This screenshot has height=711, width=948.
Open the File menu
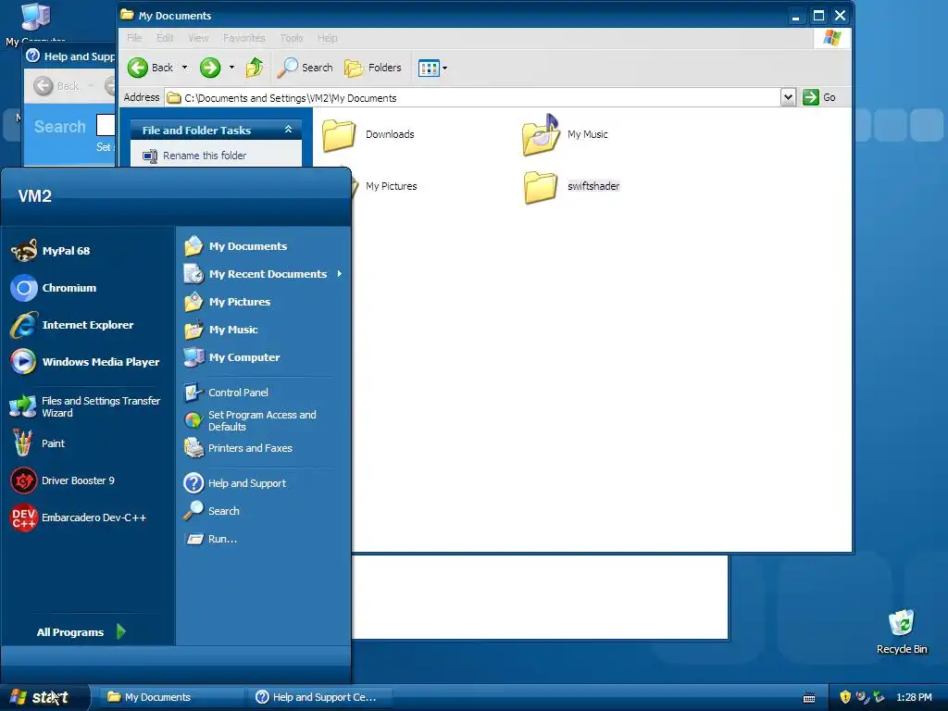coord(134,38)
